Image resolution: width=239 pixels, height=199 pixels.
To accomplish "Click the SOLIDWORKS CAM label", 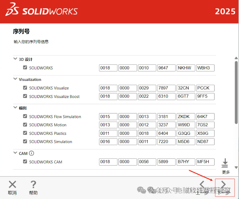I will pos(46,162).
